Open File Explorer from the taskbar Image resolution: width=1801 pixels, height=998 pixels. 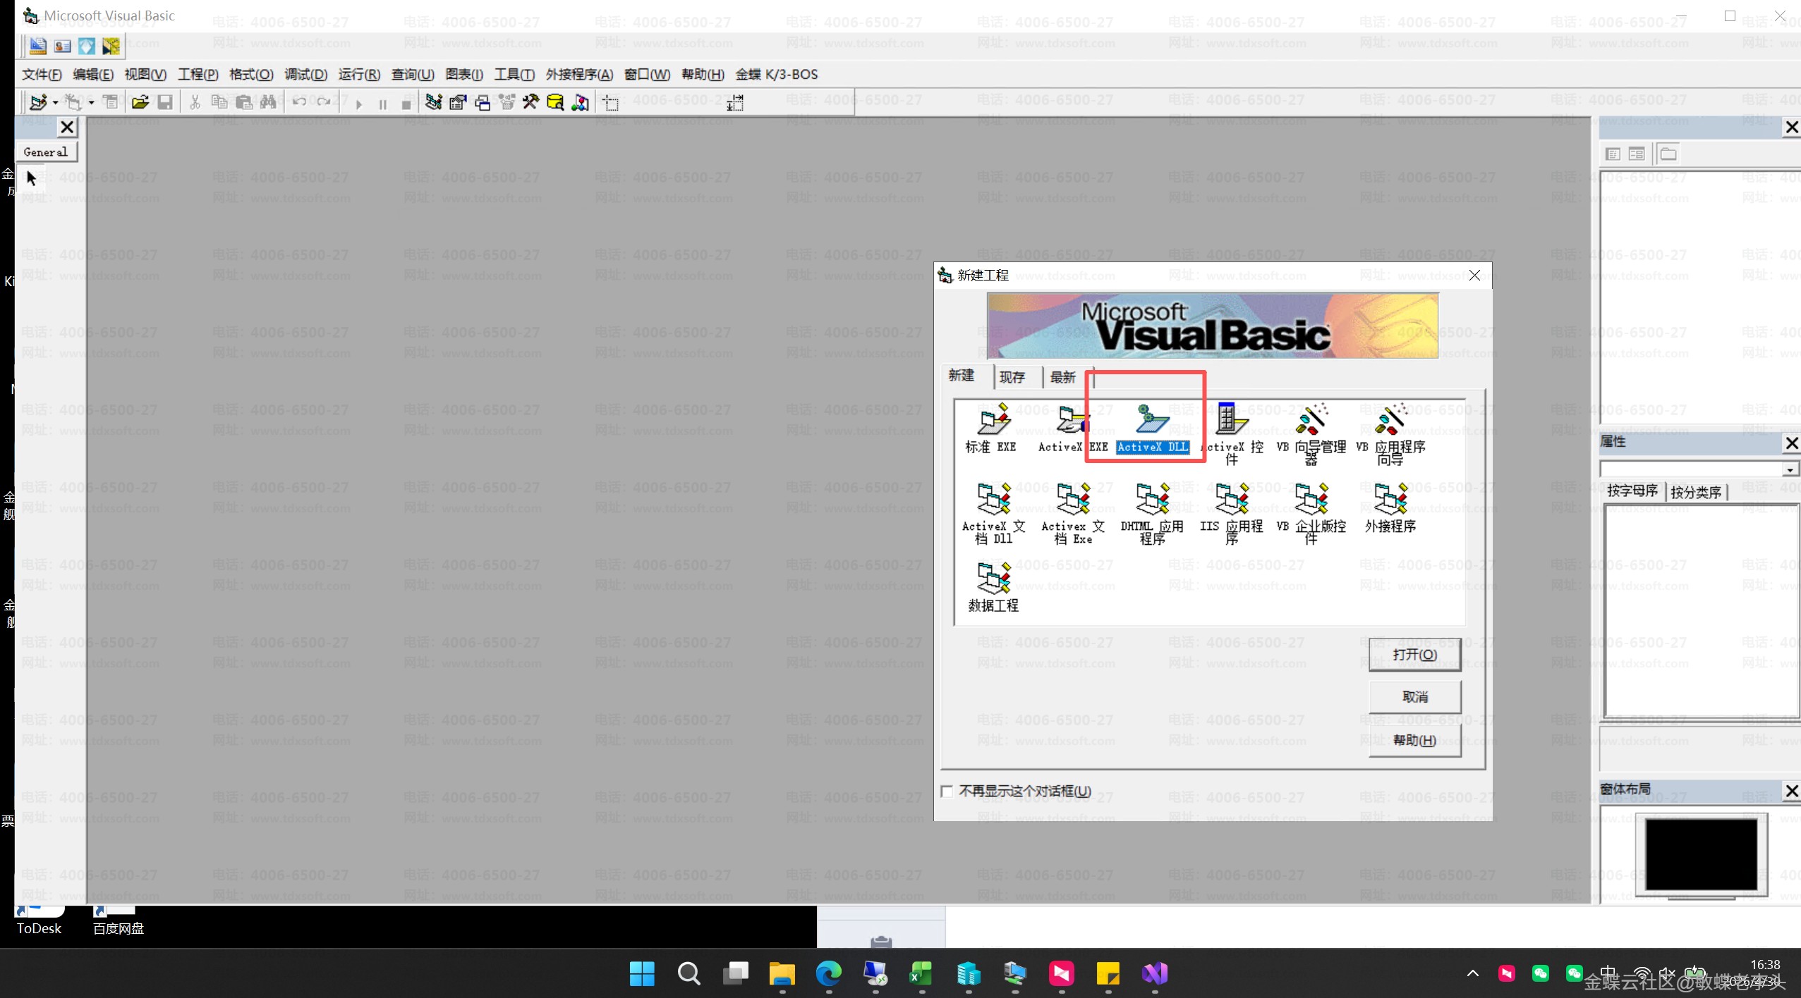coord(782,973)
